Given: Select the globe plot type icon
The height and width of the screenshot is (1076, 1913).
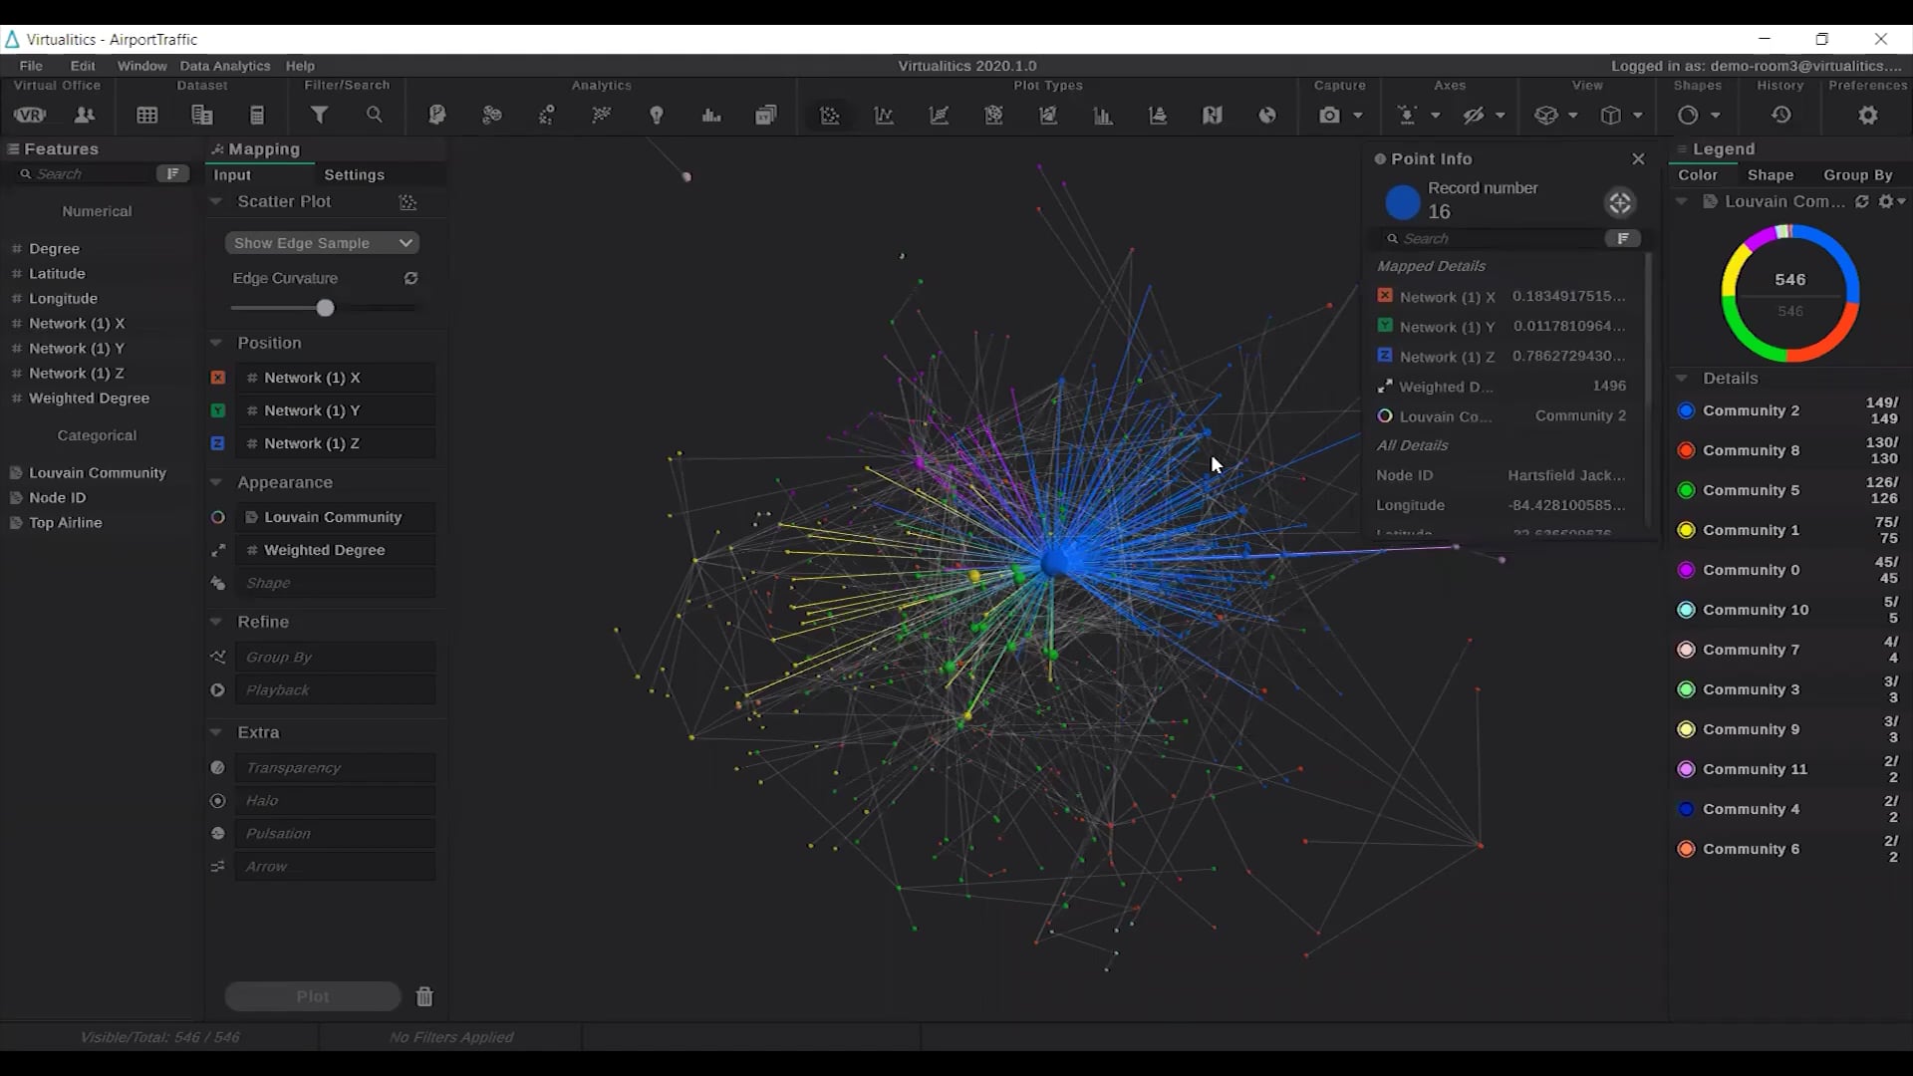Looking at the screenshot, I should [x=1266, y=116].
